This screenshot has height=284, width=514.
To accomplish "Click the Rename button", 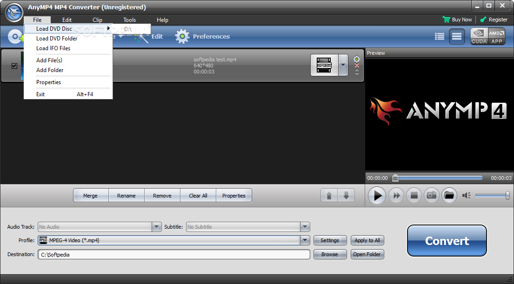I will pos(126,196).
